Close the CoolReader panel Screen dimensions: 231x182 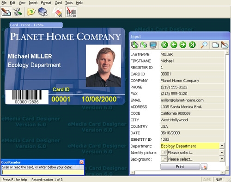coord(81,162)
